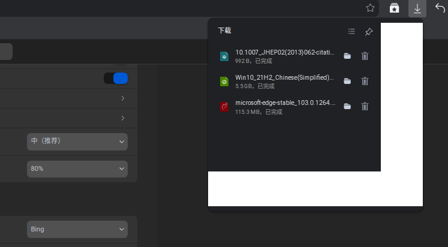Open the Bing search engine dropdown
Screen dimensions: 448x247
[77, 229]
